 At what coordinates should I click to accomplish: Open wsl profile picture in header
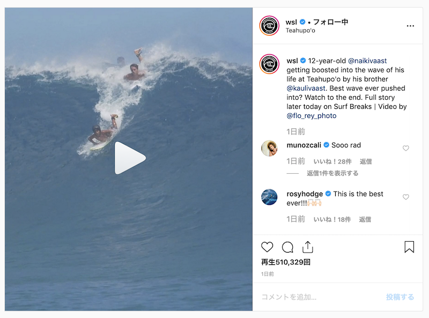(269, 26)
